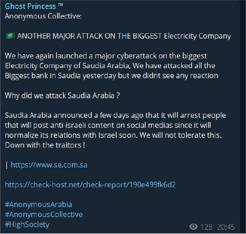Click the trademark symbol after Ghost Princess

60,5
